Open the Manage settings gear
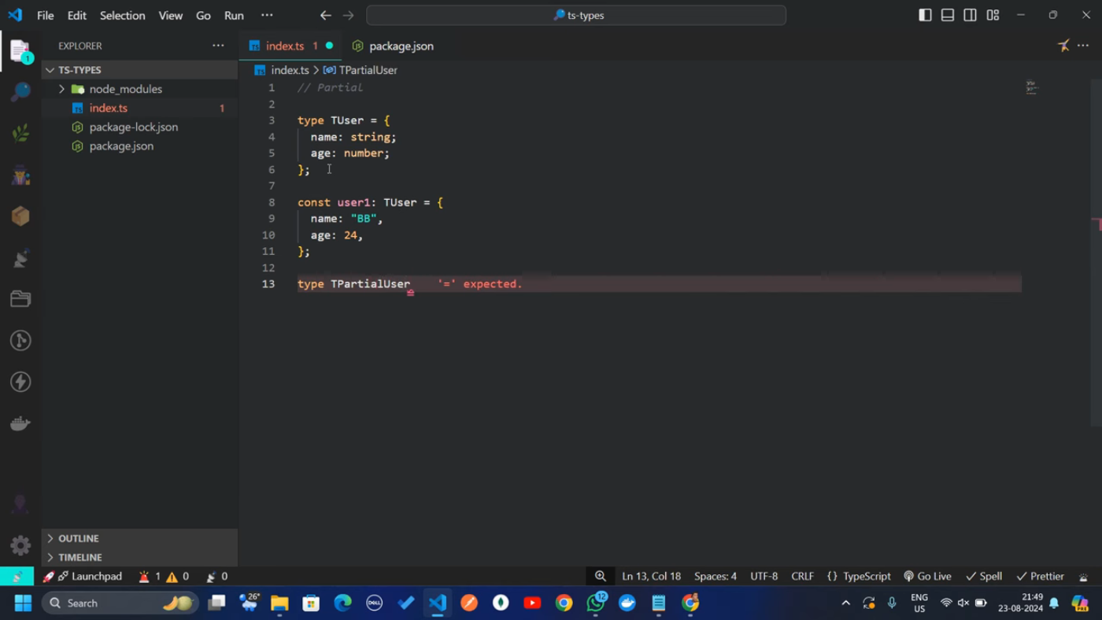Image resolution: width=1102 pixels, height=620 pixels. click(20, 545)
